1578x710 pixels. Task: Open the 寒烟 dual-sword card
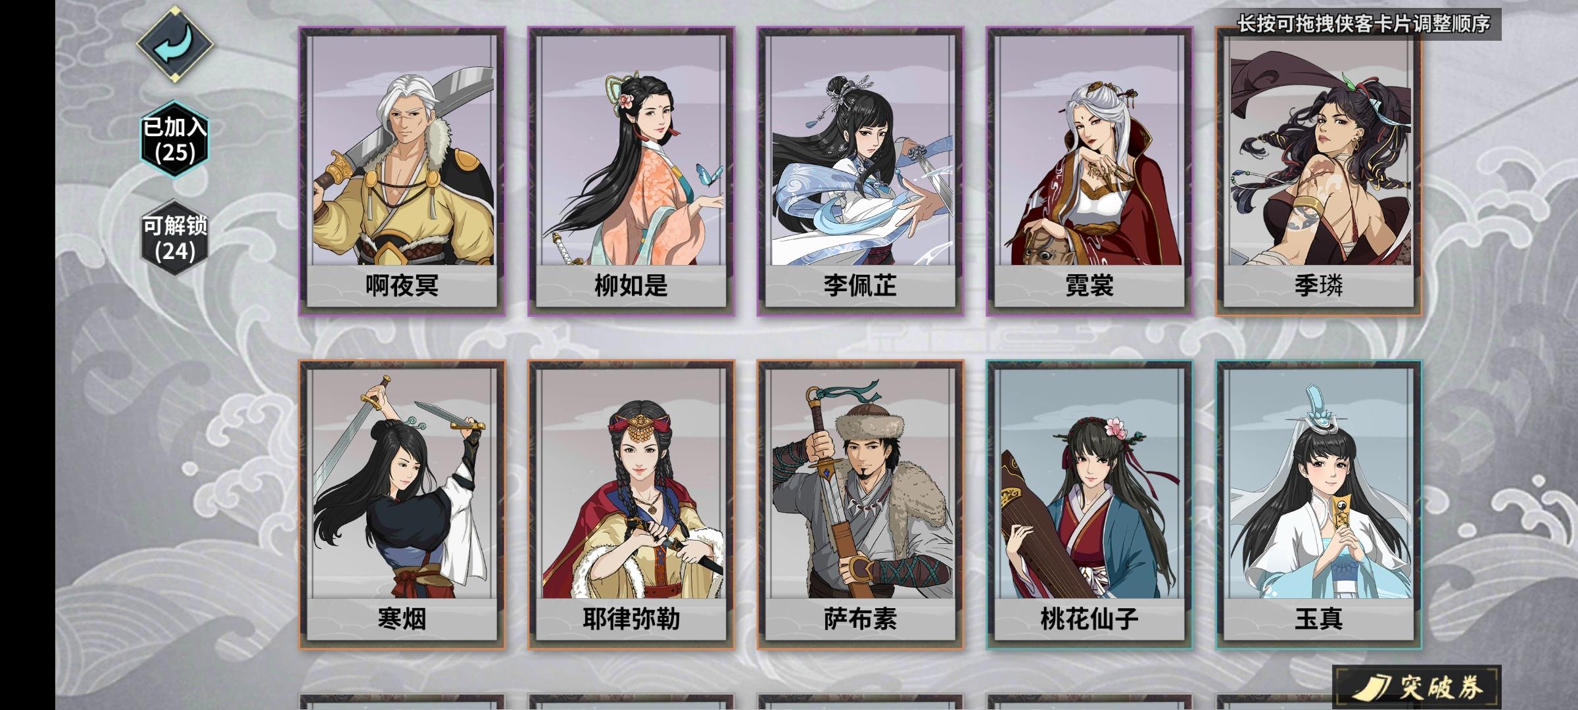[402, 505]
